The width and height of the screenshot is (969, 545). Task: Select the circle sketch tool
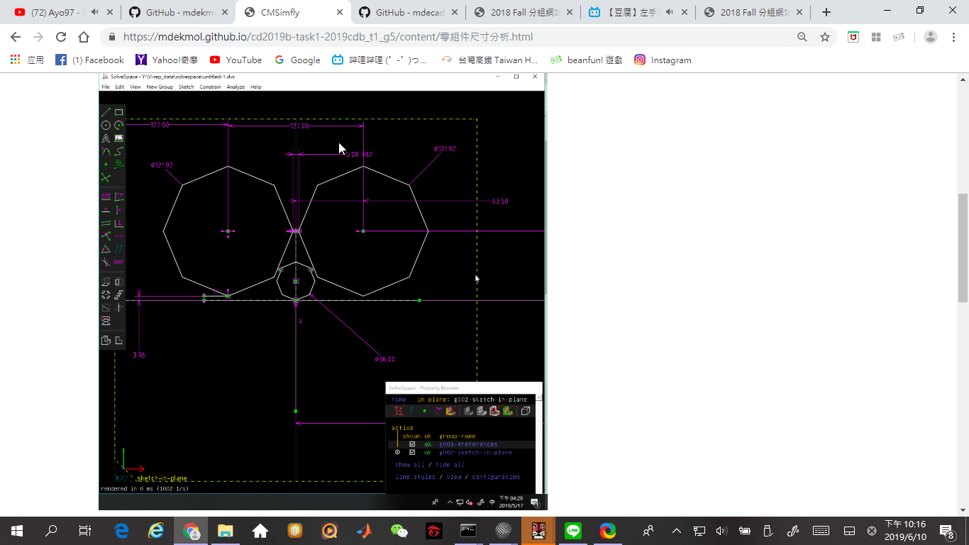tap(106, 125)
